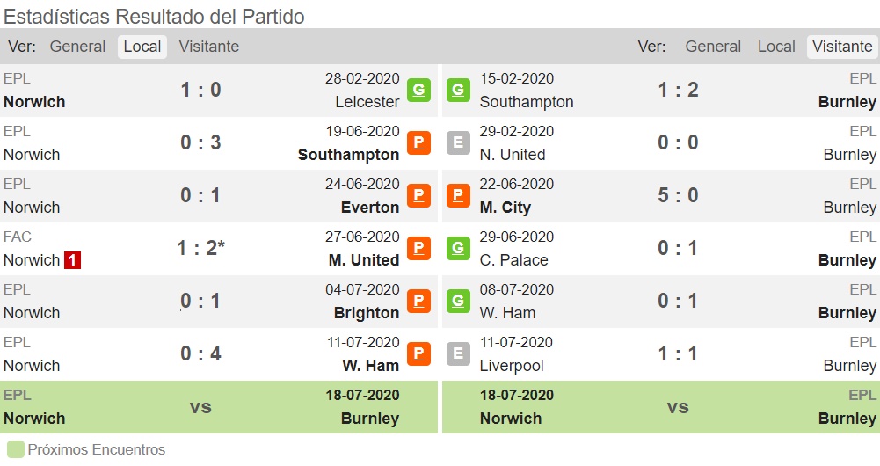880x466 pixels.
Task: Click grey E badge beside Liverpool
Action: tap(458, 353)
